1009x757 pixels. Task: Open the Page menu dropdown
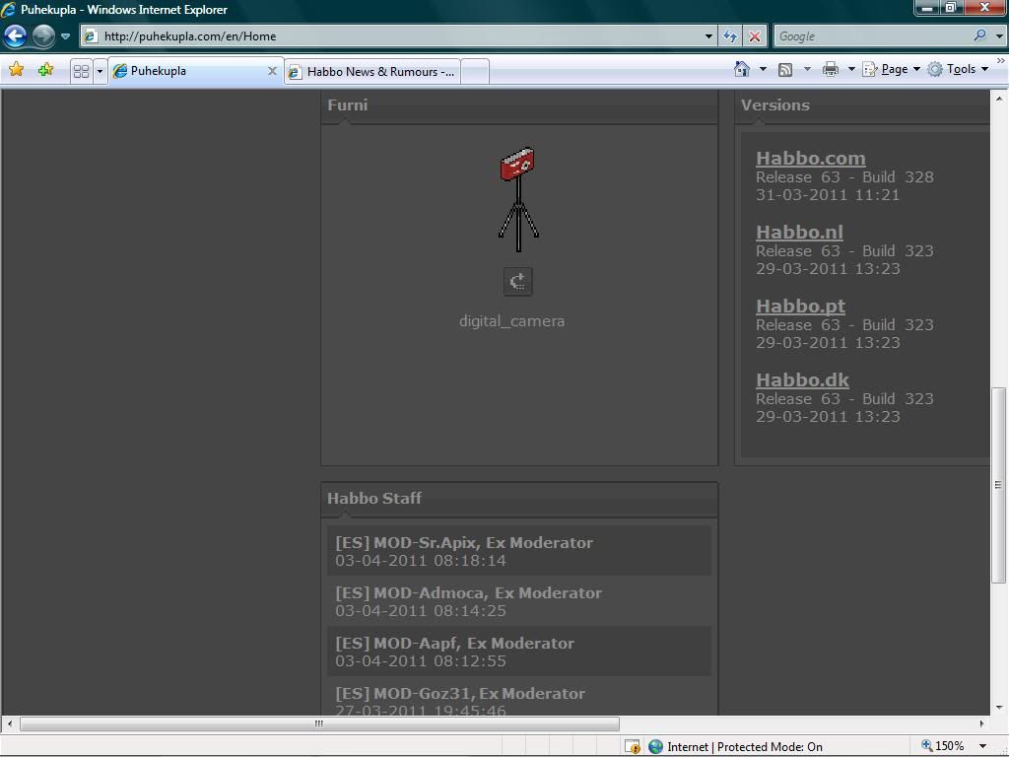pyautogui.click(x=892, y=69)
